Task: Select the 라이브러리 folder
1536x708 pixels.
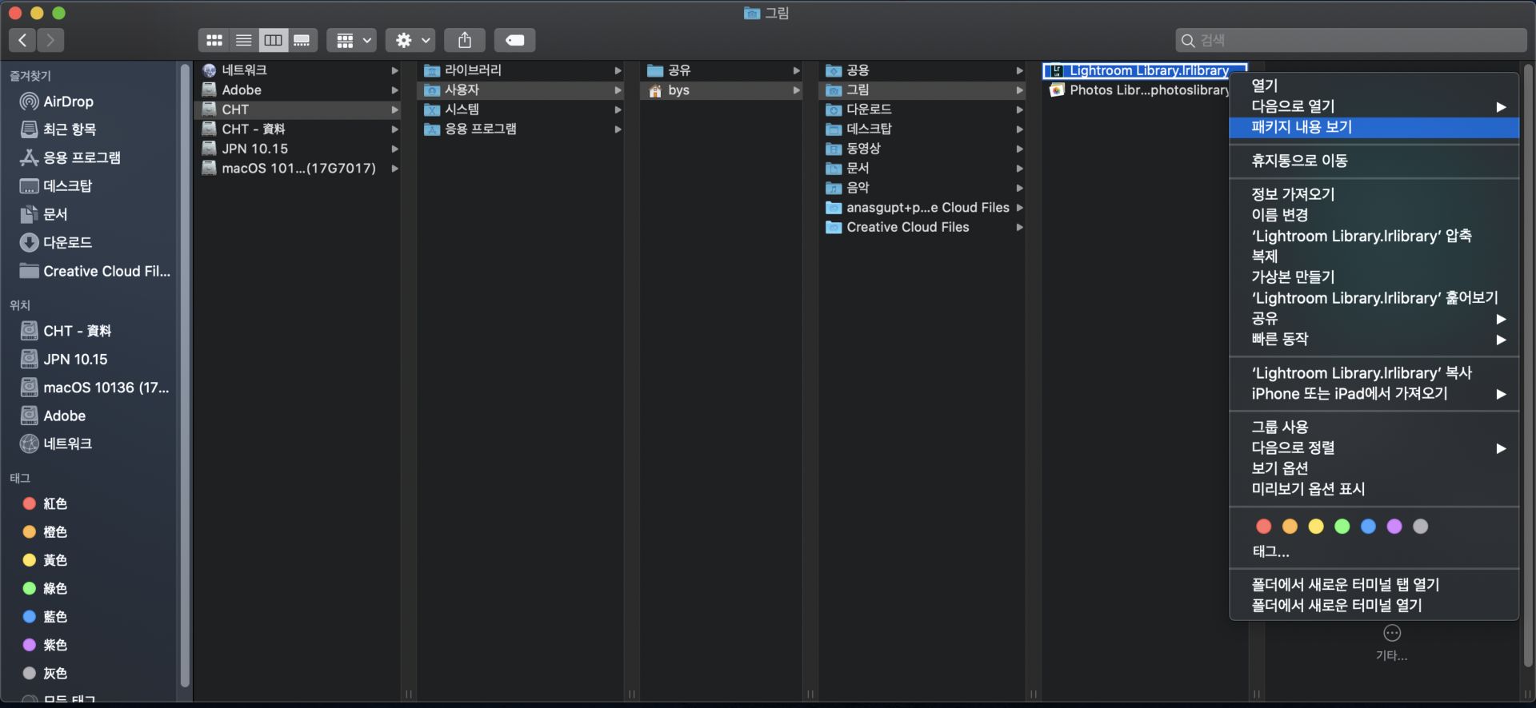Action: pos(521,70)
